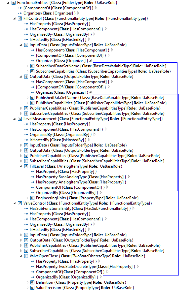Click the IE icon next to FillControl
Screen dimensions: 194x290
[x=20, y=18]
